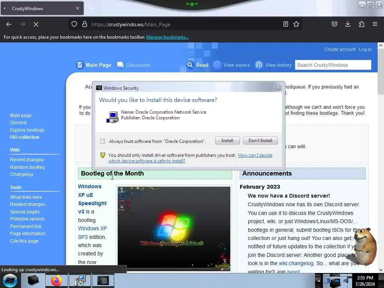This screenshot has height=288, width=384.
Task: Open the tracking protection shield icon
Action: point(74,24)
